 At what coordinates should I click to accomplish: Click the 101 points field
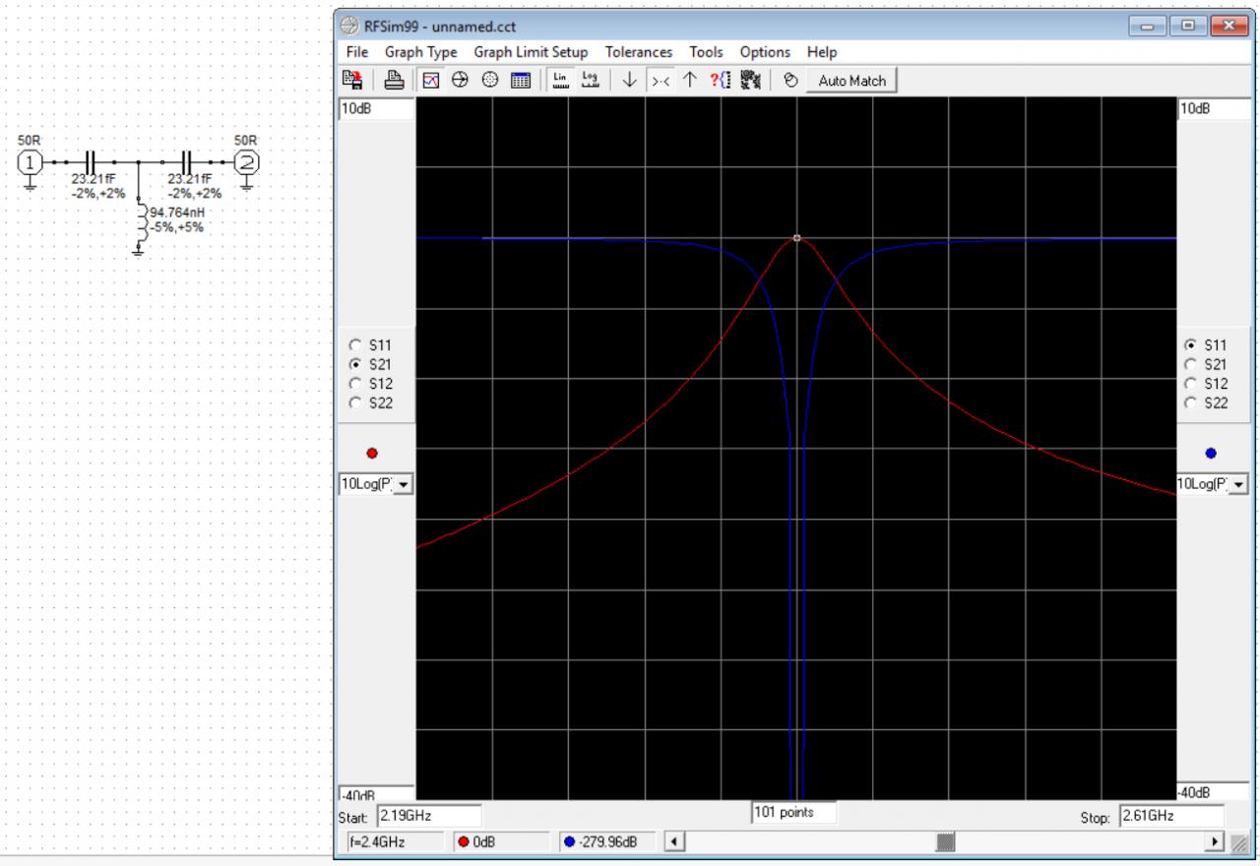coord(793,812)
